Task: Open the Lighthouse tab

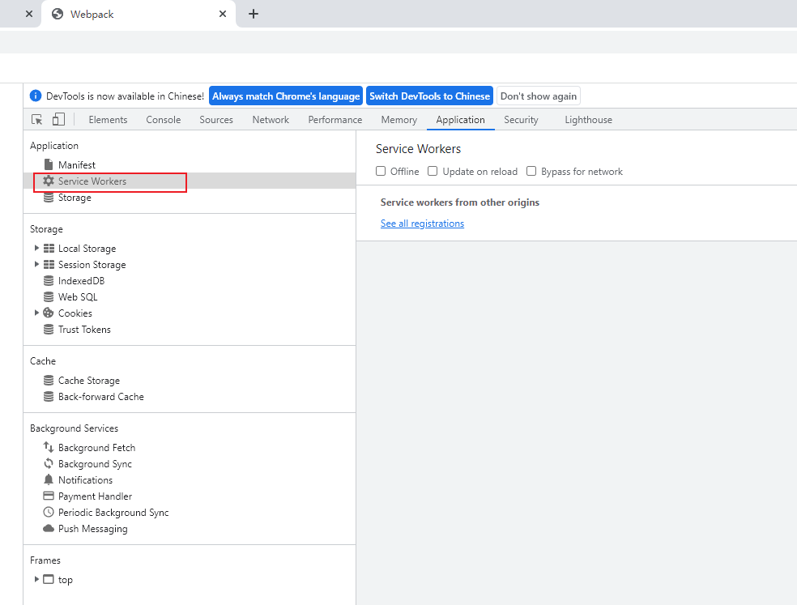Action: pyautogui.click(x=588, y=119)
